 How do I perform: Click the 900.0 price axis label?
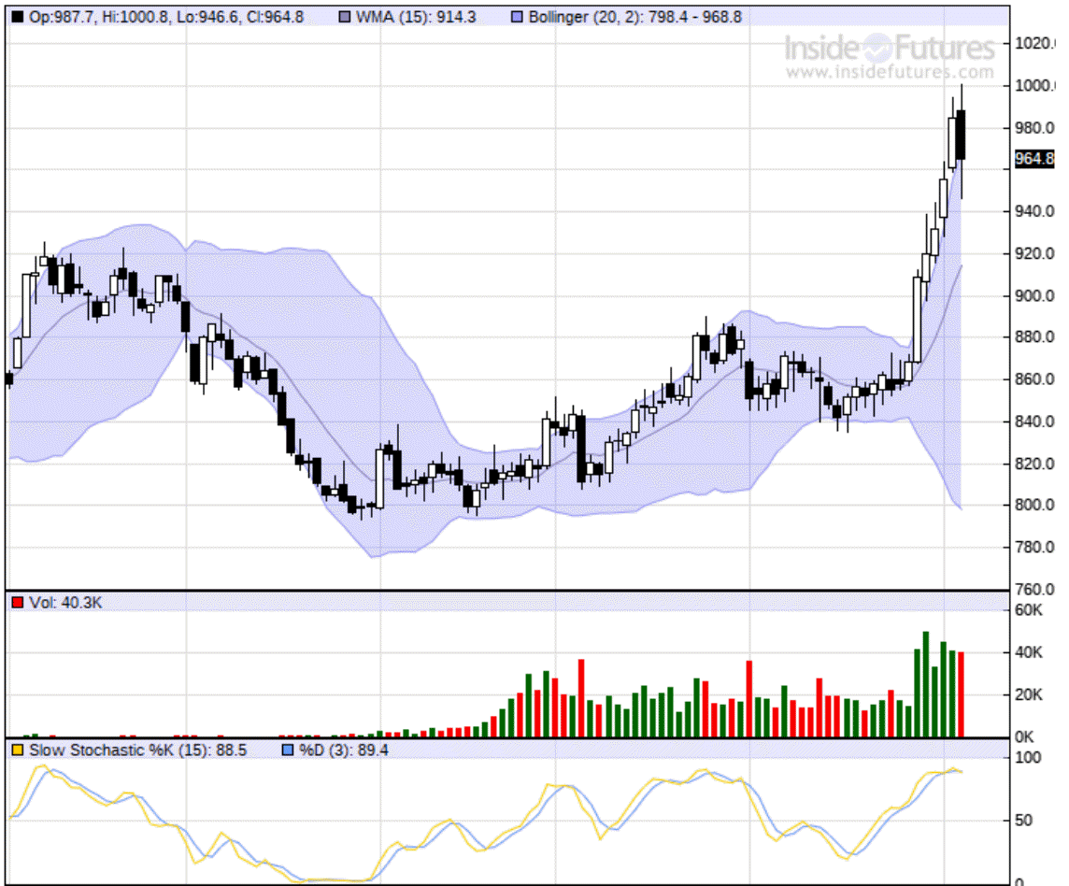point(1035,296)
